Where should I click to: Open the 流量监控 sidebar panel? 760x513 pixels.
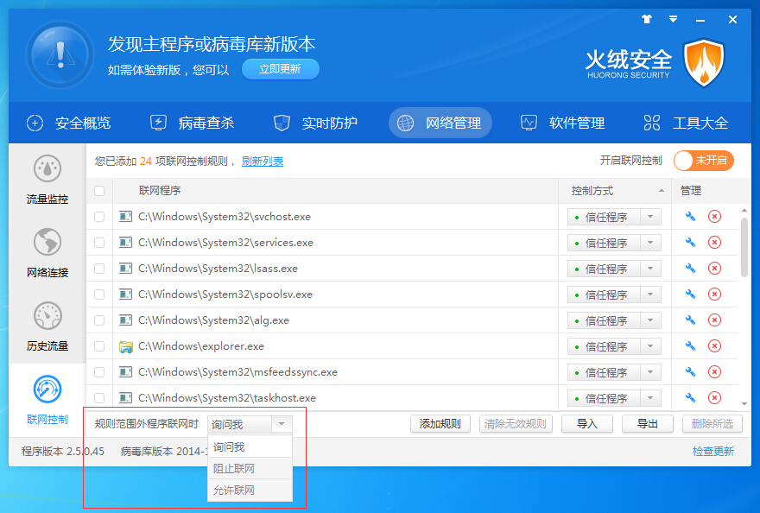[x=49, y=179]
